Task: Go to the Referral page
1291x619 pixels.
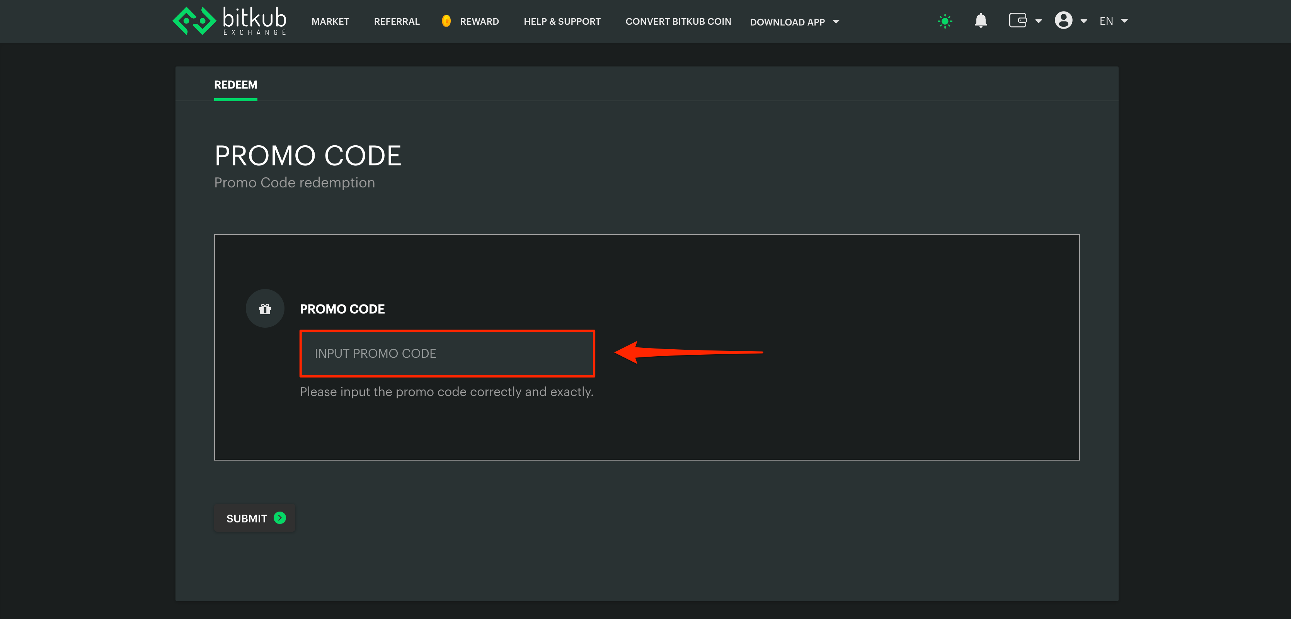Action: tap(397, 22)
